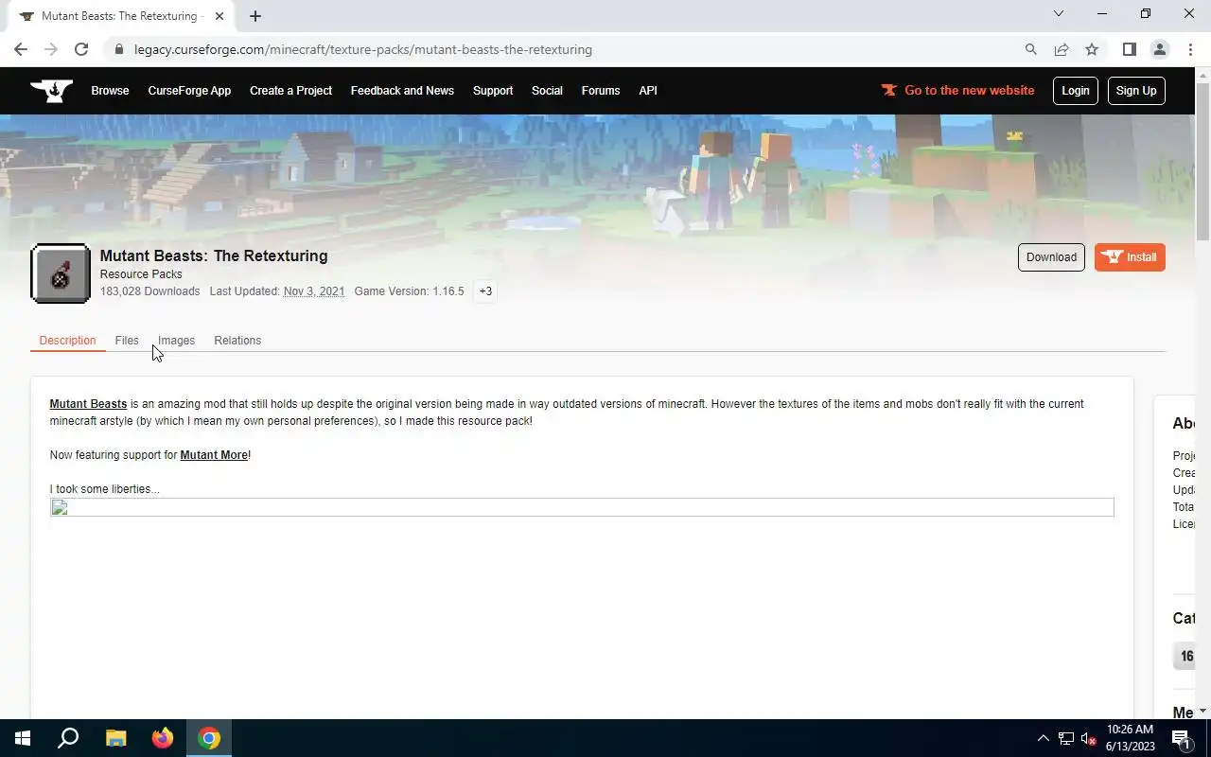Click Go to the new website

(x=957, y=91)
